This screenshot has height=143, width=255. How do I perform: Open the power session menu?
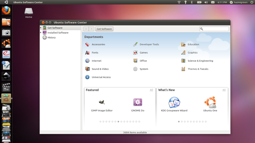click(x=252, y=2)
